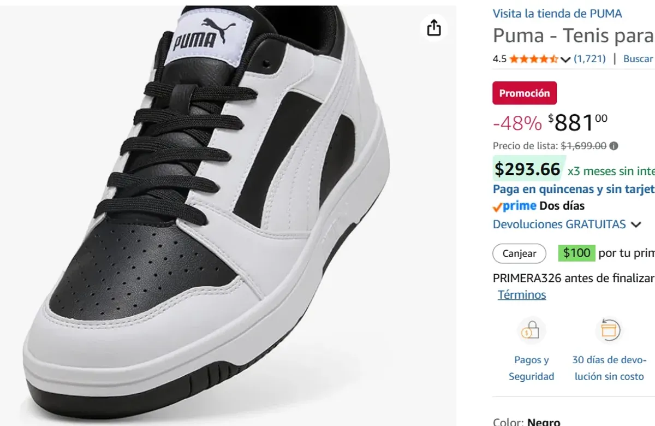The height and width of the screenshot is (426, 655).
Task: Expand the ratings breakdown chevron beside the stars
Action: point(565,60)
